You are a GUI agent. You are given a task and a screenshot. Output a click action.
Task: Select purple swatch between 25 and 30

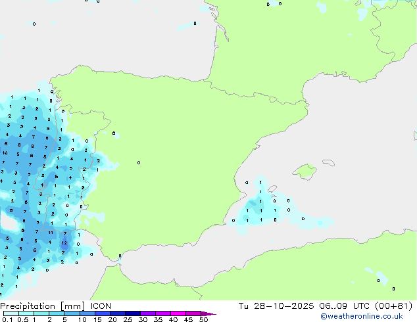(x=135, y=314)
